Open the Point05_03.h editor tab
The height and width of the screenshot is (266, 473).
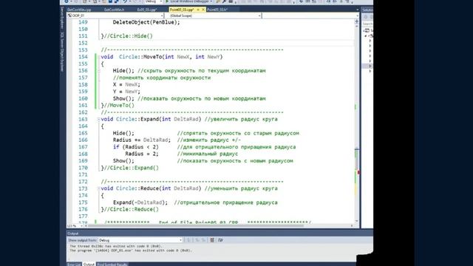[217, 10]
